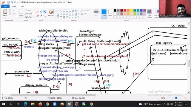Choose the Right triangle shape

pyautogui.click(x=58, y=14)
